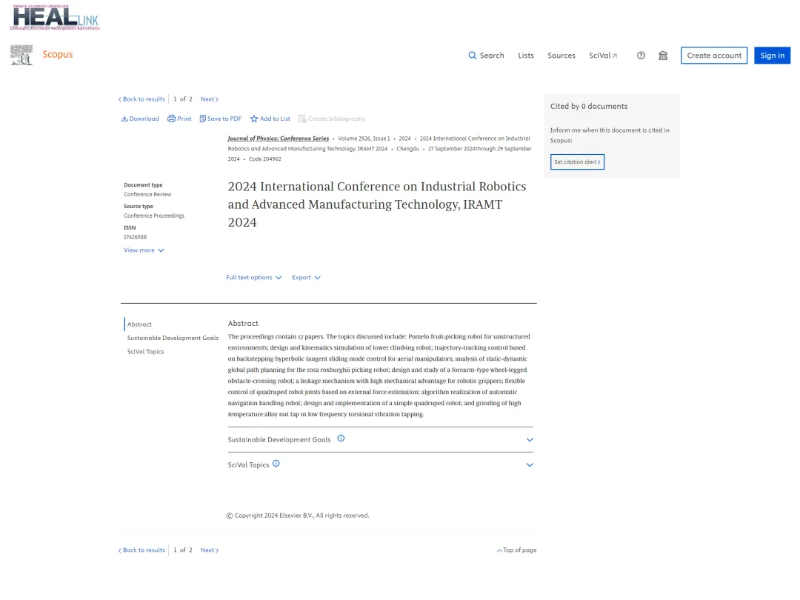Click the 'Code 204962' text

tap(264, 159)
